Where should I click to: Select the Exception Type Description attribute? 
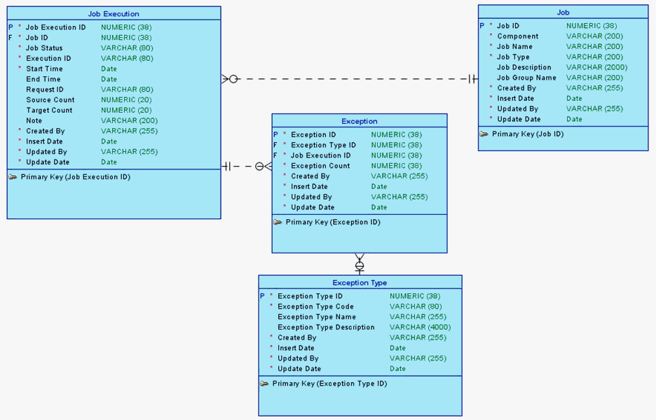(x=326, y=327)
